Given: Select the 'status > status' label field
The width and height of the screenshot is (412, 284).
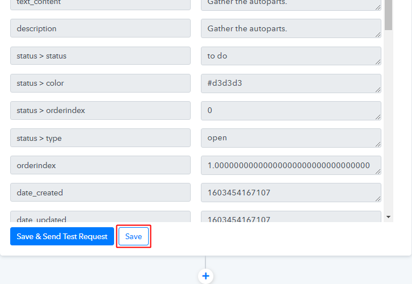Looking at the screenshot, I should click(100, 56).
